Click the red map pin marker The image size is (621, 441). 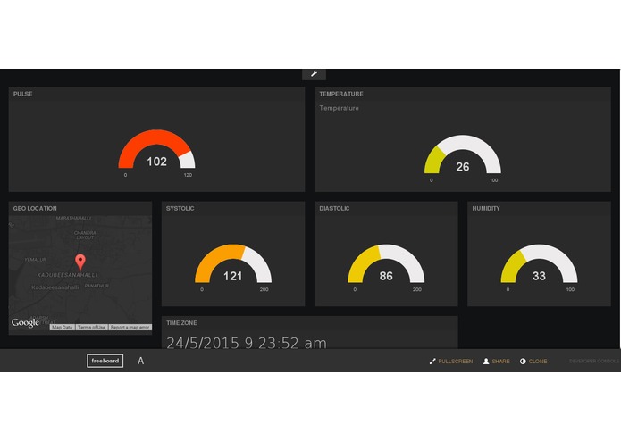click(x=80, y=262)
